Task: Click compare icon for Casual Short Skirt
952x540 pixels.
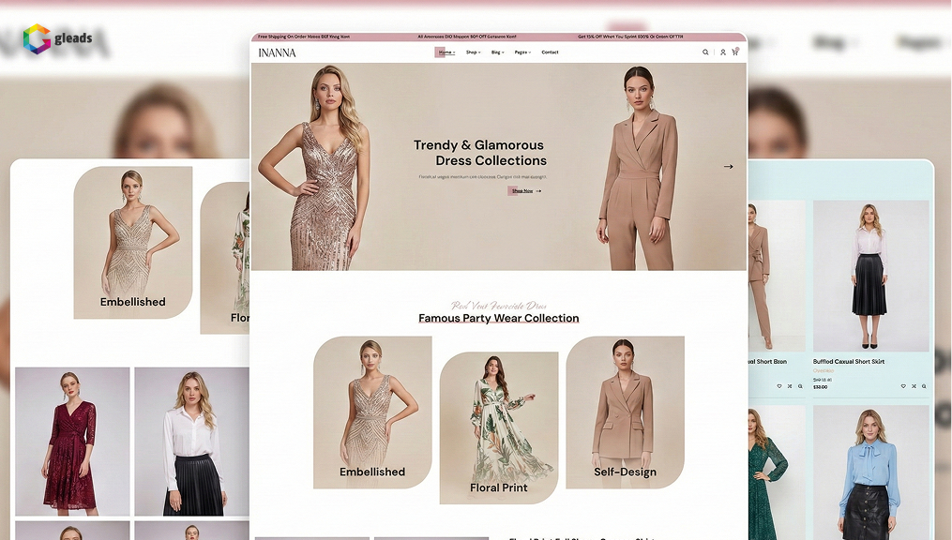Action: [x=914, y=386]
